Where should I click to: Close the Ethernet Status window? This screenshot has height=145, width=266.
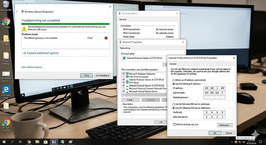177,13
